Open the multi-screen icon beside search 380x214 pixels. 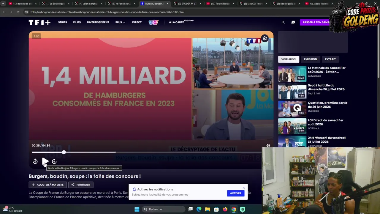pos(293,22)
